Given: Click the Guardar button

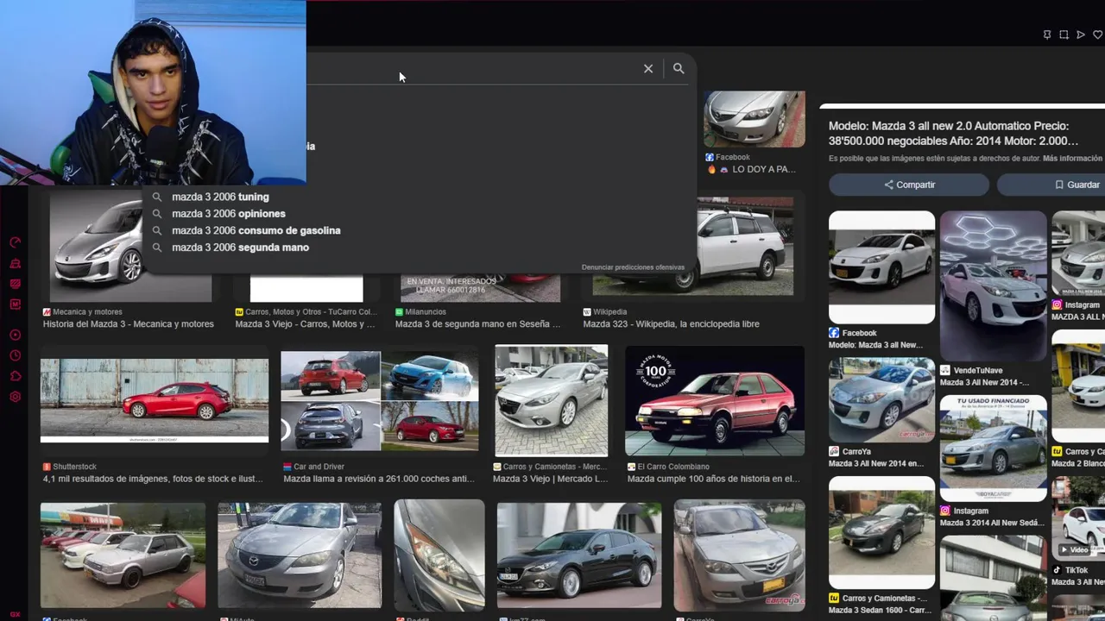Looking at the screenshot, I should [x=1051, y=185].
